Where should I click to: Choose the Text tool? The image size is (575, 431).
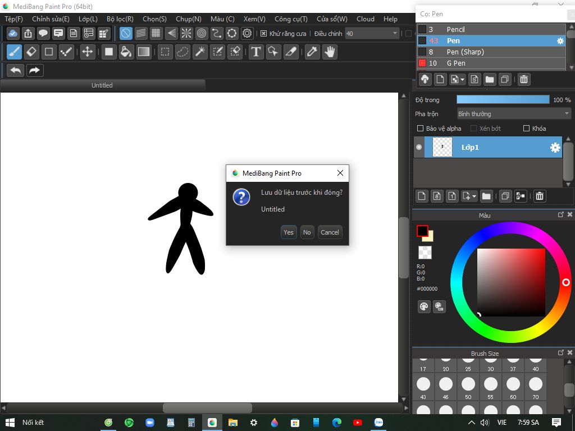tap(256, 52)
